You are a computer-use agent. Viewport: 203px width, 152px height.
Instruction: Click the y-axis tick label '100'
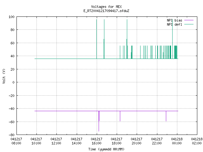(11, 17)
